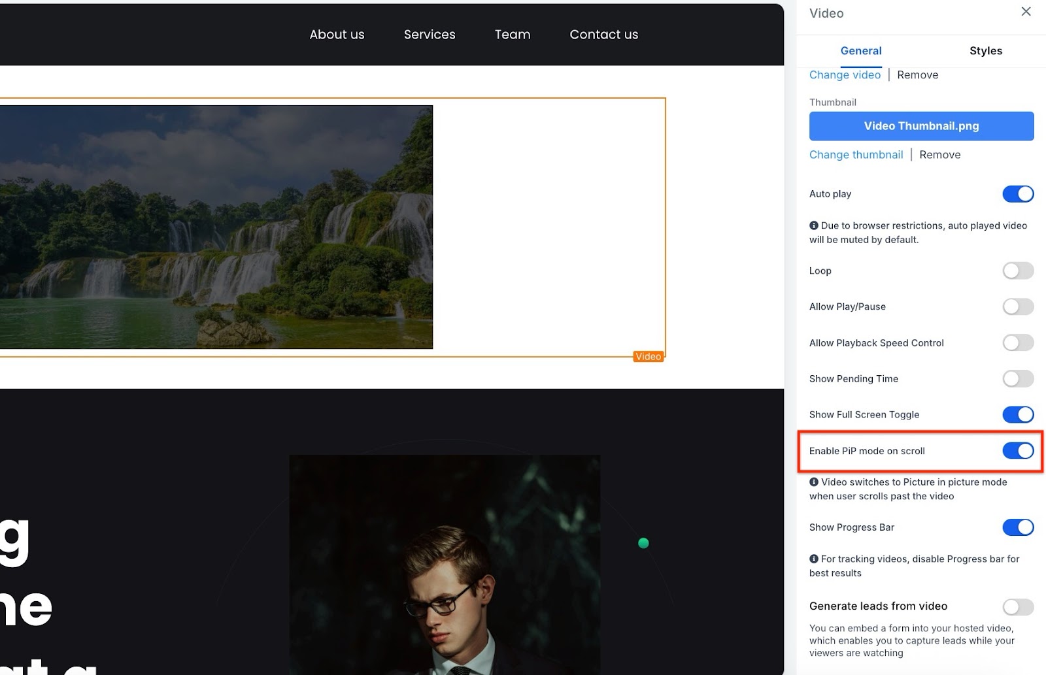1046x675 pixels.
Task: Enable the Loop toggle
Action: [1017, 271]
